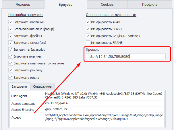Toggle the Загружать картинки checkbox
The image size is (174, 130).
(11, 22)
